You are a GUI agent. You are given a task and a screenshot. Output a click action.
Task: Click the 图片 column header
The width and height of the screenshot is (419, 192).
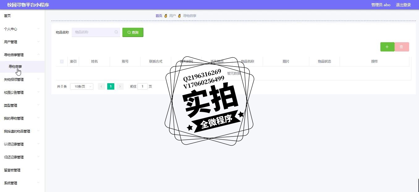pyautogui.click(x=286, y=62)
